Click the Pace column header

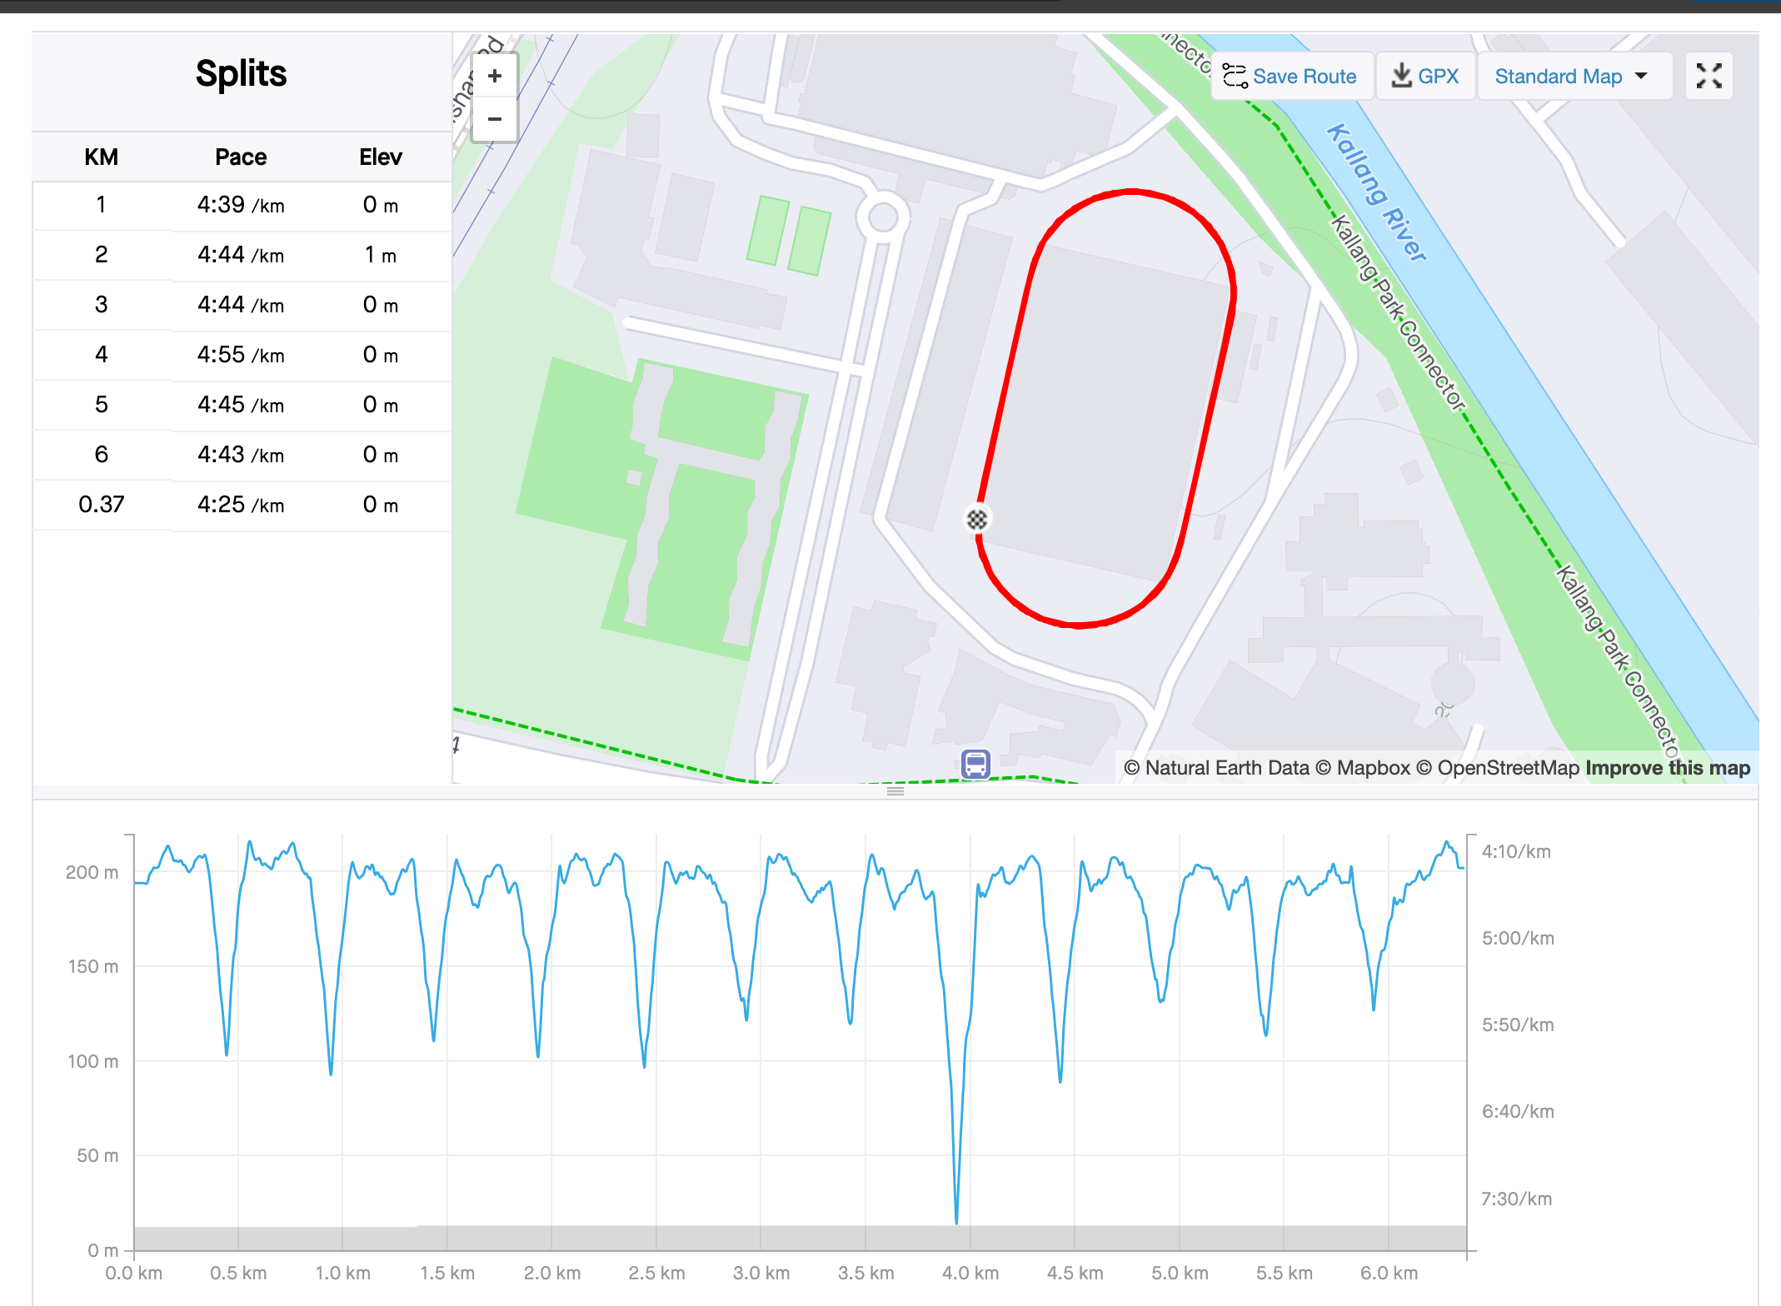[241, 157]
